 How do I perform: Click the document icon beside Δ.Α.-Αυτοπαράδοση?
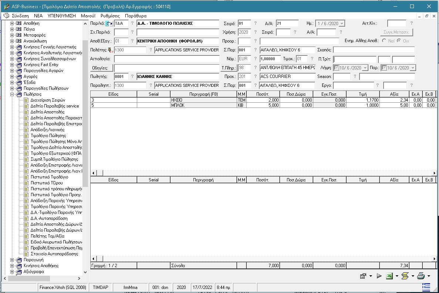point(26,218)
